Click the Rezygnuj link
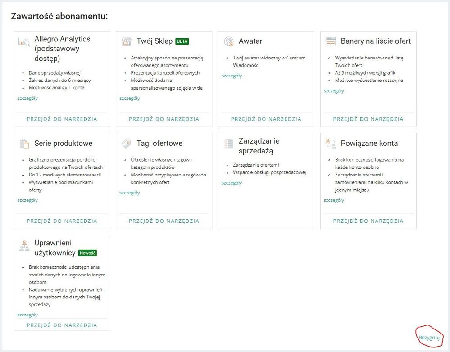450x352 pixels. coord(428,338)
